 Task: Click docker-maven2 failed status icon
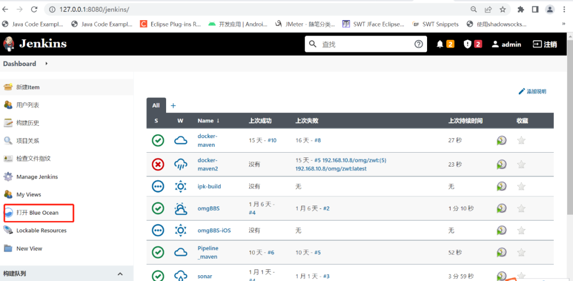click(x=158, y=164)
